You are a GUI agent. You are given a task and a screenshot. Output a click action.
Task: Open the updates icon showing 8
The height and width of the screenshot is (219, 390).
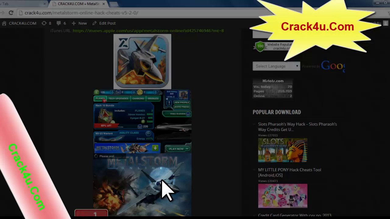pos(44,23)
